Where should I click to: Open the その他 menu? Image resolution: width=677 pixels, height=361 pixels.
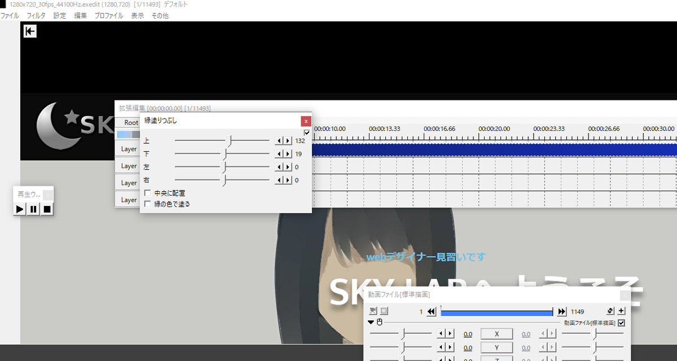(160, 16)
